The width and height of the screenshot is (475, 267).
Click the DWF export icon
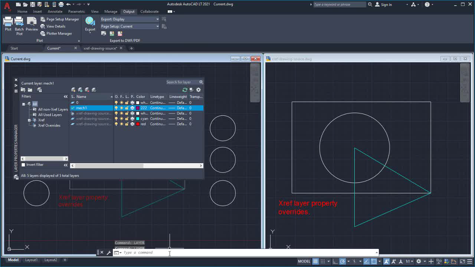pos(112,33)
